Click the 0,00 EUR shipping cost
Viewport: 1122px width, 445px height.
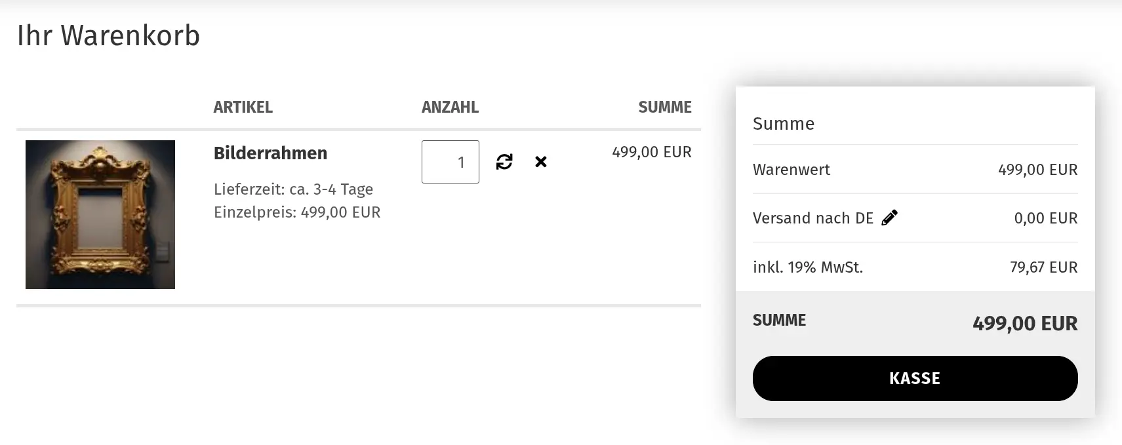point(1045,218)
